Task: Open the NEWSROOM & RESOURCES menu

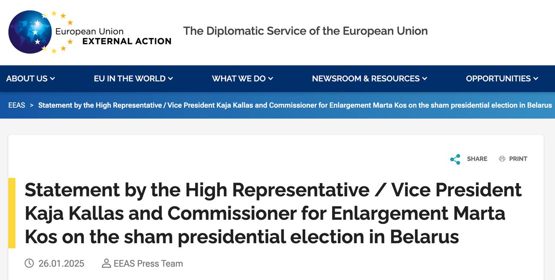Action: 366,79
